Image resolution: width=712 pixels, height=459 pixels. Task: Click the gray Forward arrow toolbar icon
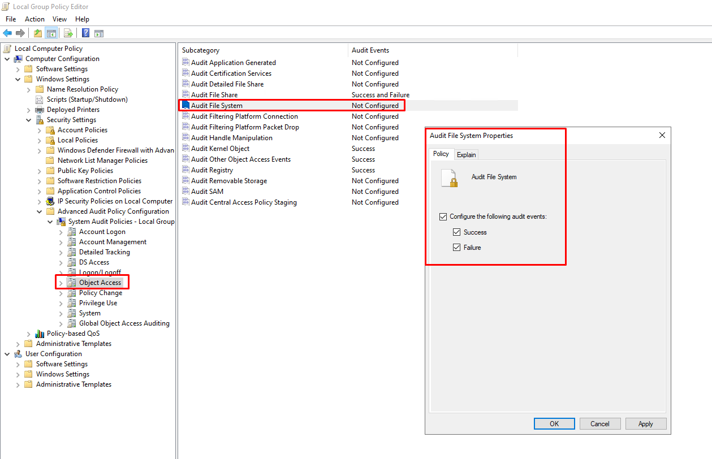[x=20, y=33]
